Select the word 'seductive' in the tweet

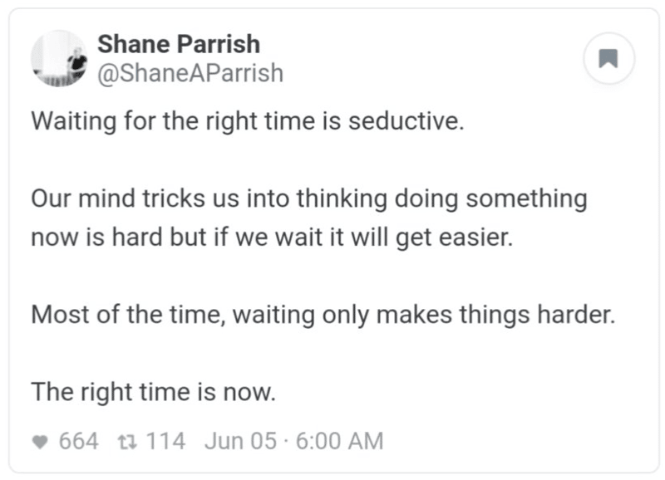(403, 121)
